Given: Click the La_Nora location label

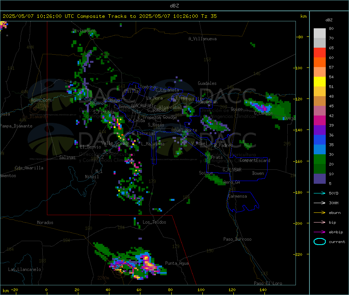Looking at the screenshot, I should click(155, 98).
